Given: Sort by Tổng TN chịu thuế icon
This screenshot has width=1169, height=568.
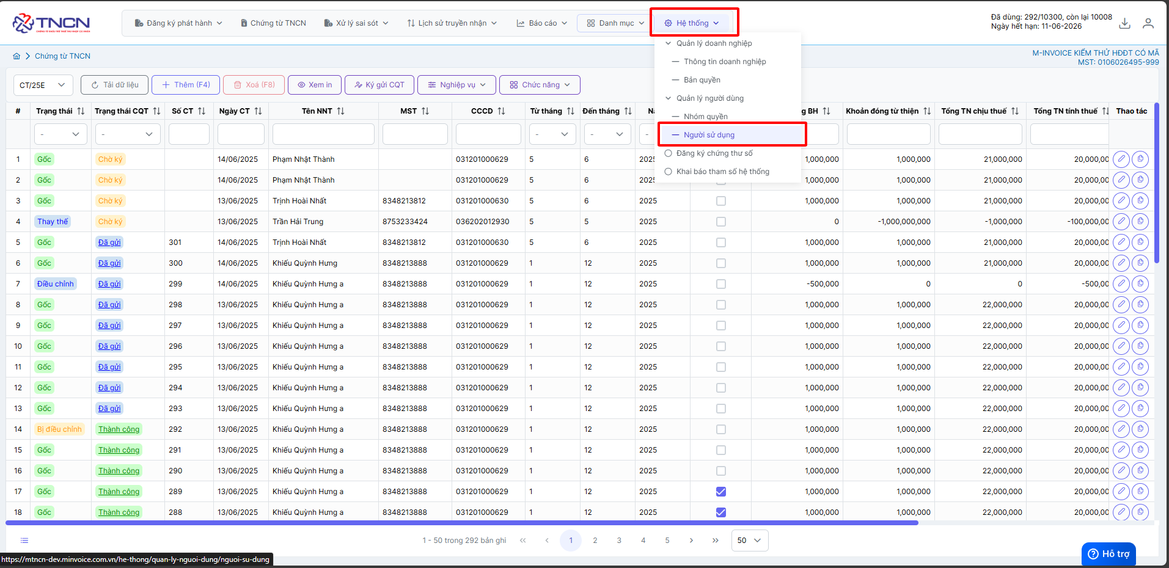Looking at the screenshot, I should [x=1014, y=111].
